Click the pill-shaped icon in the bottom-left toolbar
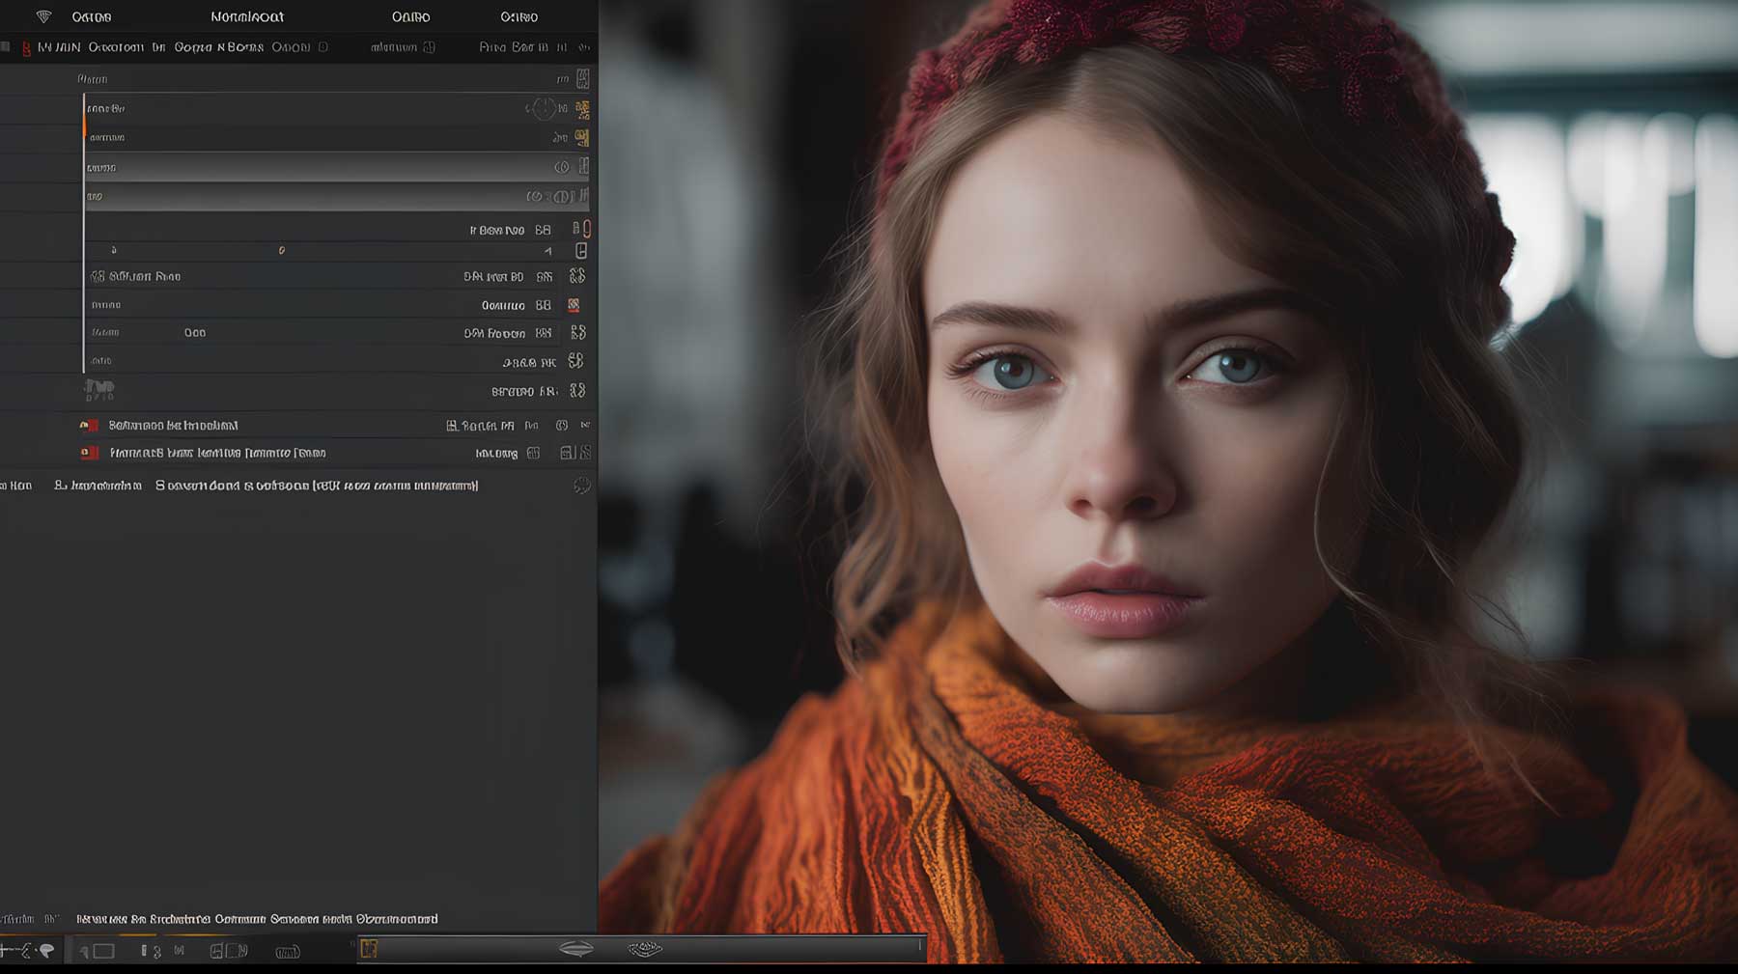 click(288, 952)
